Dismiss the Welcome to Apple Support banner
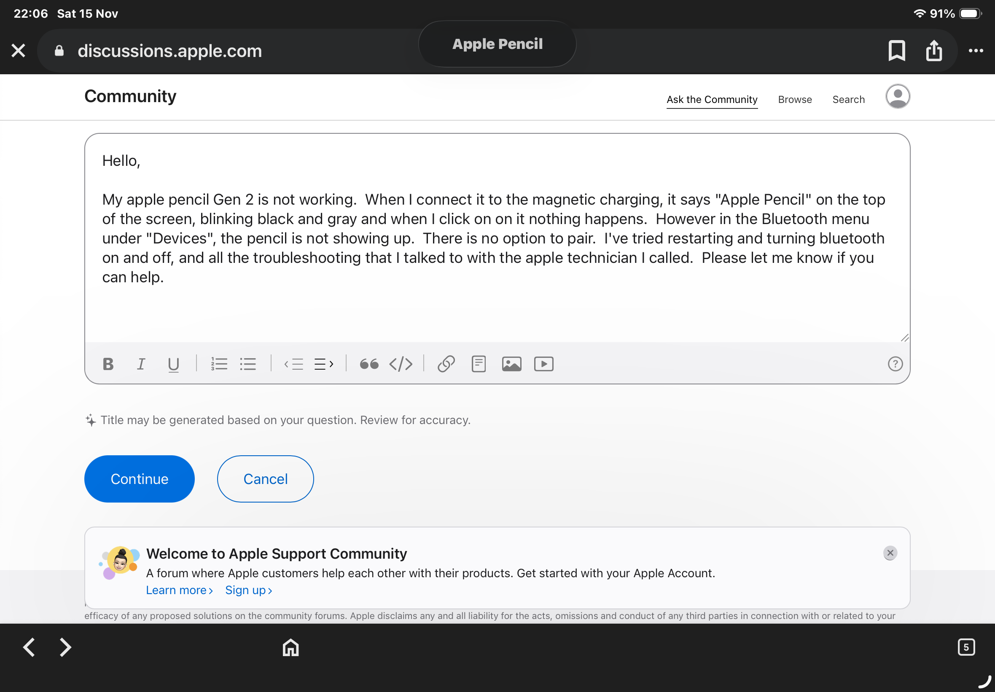Viewport: 995px width, 692px height. (890, 553)
